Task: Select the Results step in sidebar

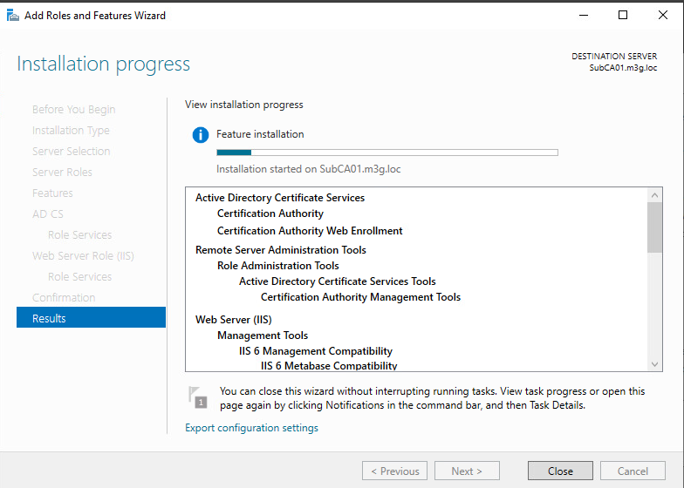Action: [x=91, y=318]
